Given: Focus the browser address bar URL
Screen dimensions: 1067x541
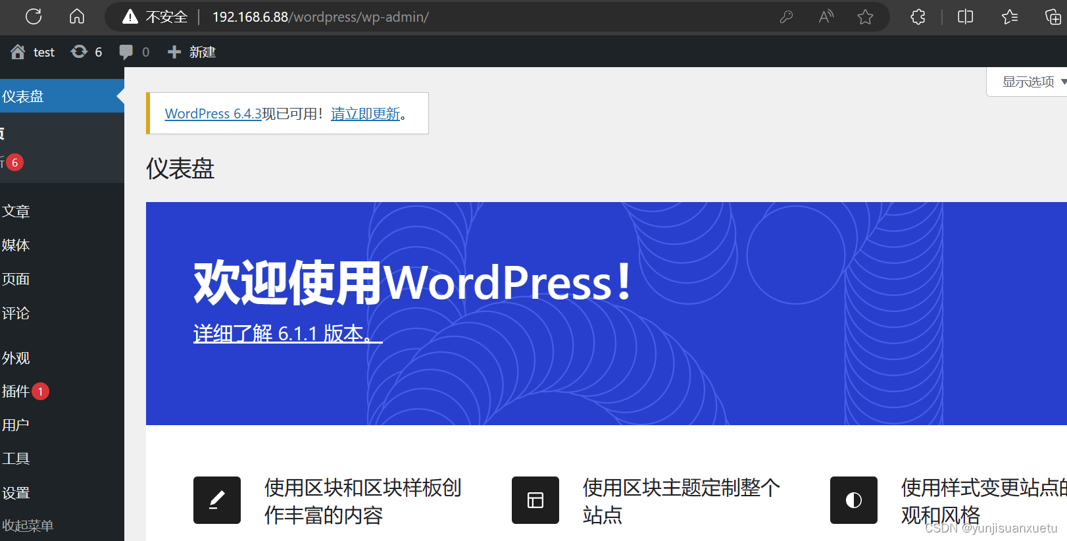Looking at the screenshot, I should pyautogui.click(x=320, y=17).
